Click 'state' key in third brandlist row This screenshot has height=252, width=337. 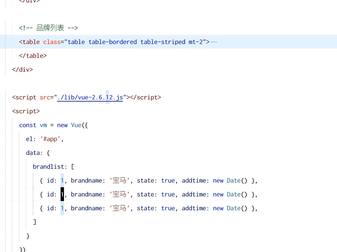point(145,208)
